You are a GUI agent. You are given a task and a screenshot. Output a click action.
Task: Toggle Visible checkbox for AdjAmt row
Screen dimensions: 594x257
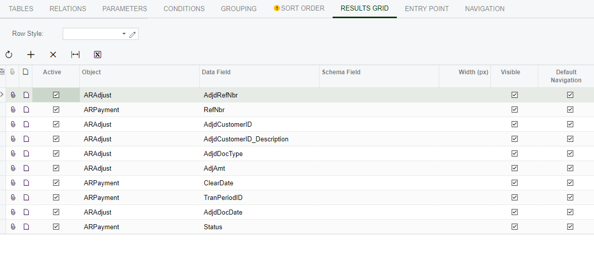[x=514, y=169]
